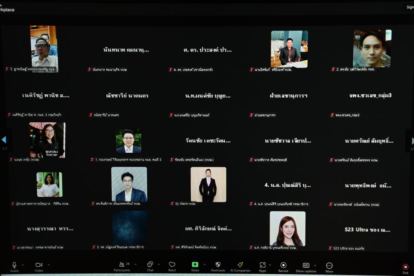Start recording with the Record button
This screenshot has width=414, height=276.
tap(283, 265)
